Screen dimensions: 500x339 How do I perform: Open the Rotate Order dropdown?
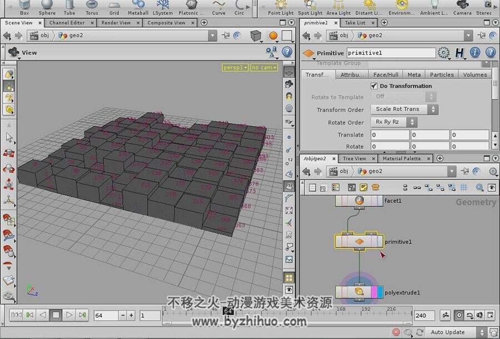coord(394,122)
